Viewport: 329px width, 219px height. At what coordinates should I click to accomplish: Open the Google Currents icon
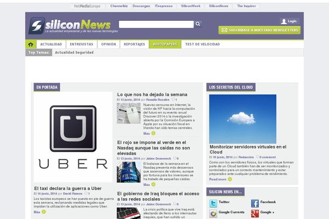point(213,214)
